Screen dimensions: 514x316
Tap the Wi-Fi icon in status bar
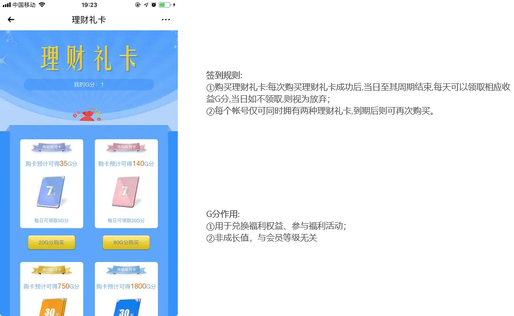click(42, 5)
